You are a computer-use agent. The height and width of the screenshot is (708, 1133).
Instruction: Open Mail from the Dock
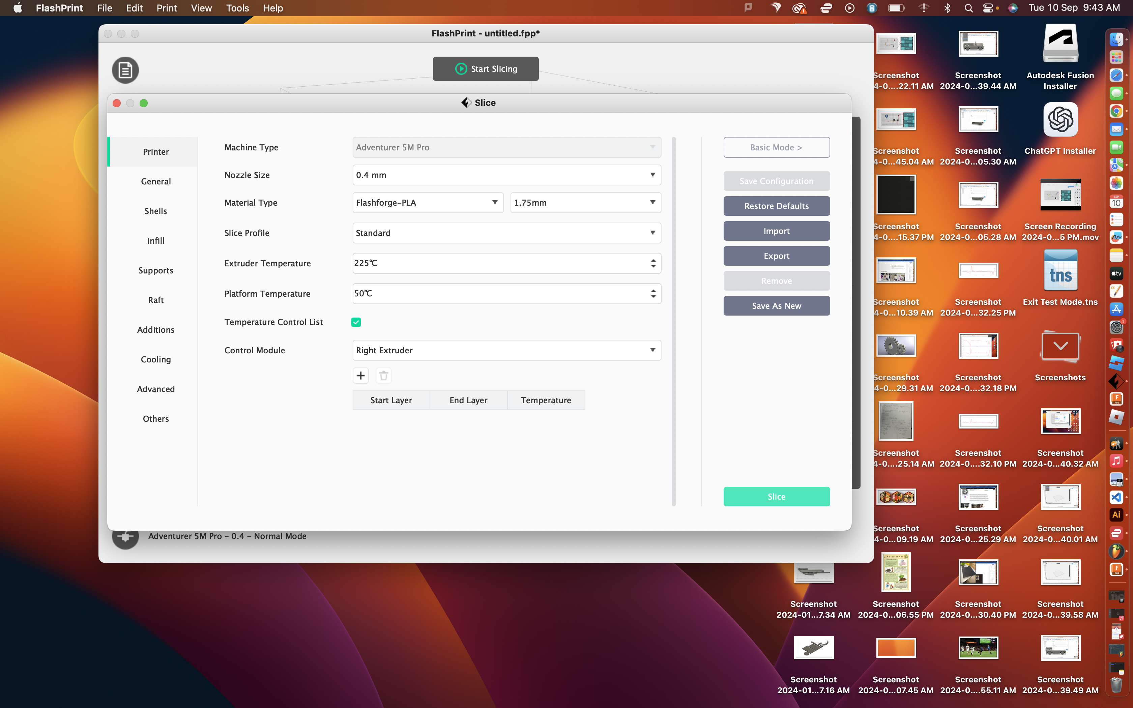coord(1116,129)
